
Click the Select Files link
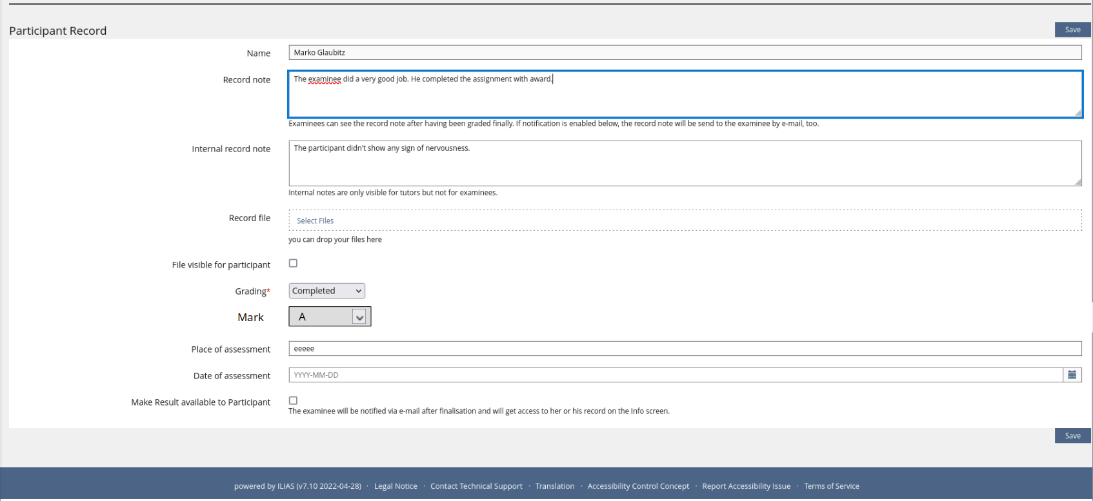point(315,221)
